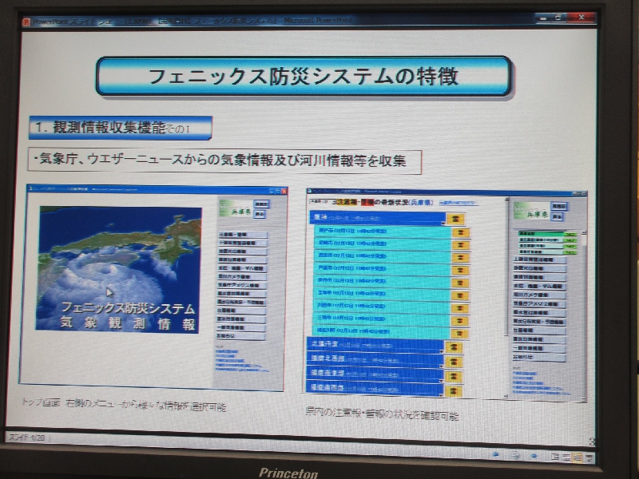Click the typhoon satellite image thumbnail
The width and height of the screenshot is (639, 479).
118,269
